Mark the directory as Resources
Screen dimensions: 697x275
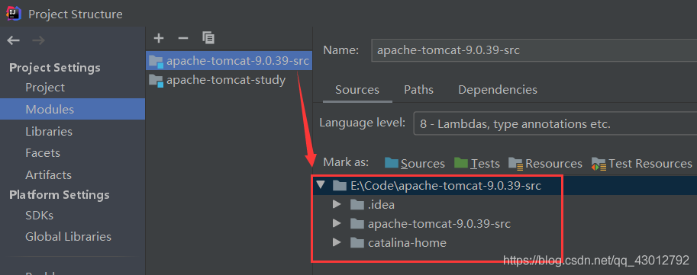545,163
